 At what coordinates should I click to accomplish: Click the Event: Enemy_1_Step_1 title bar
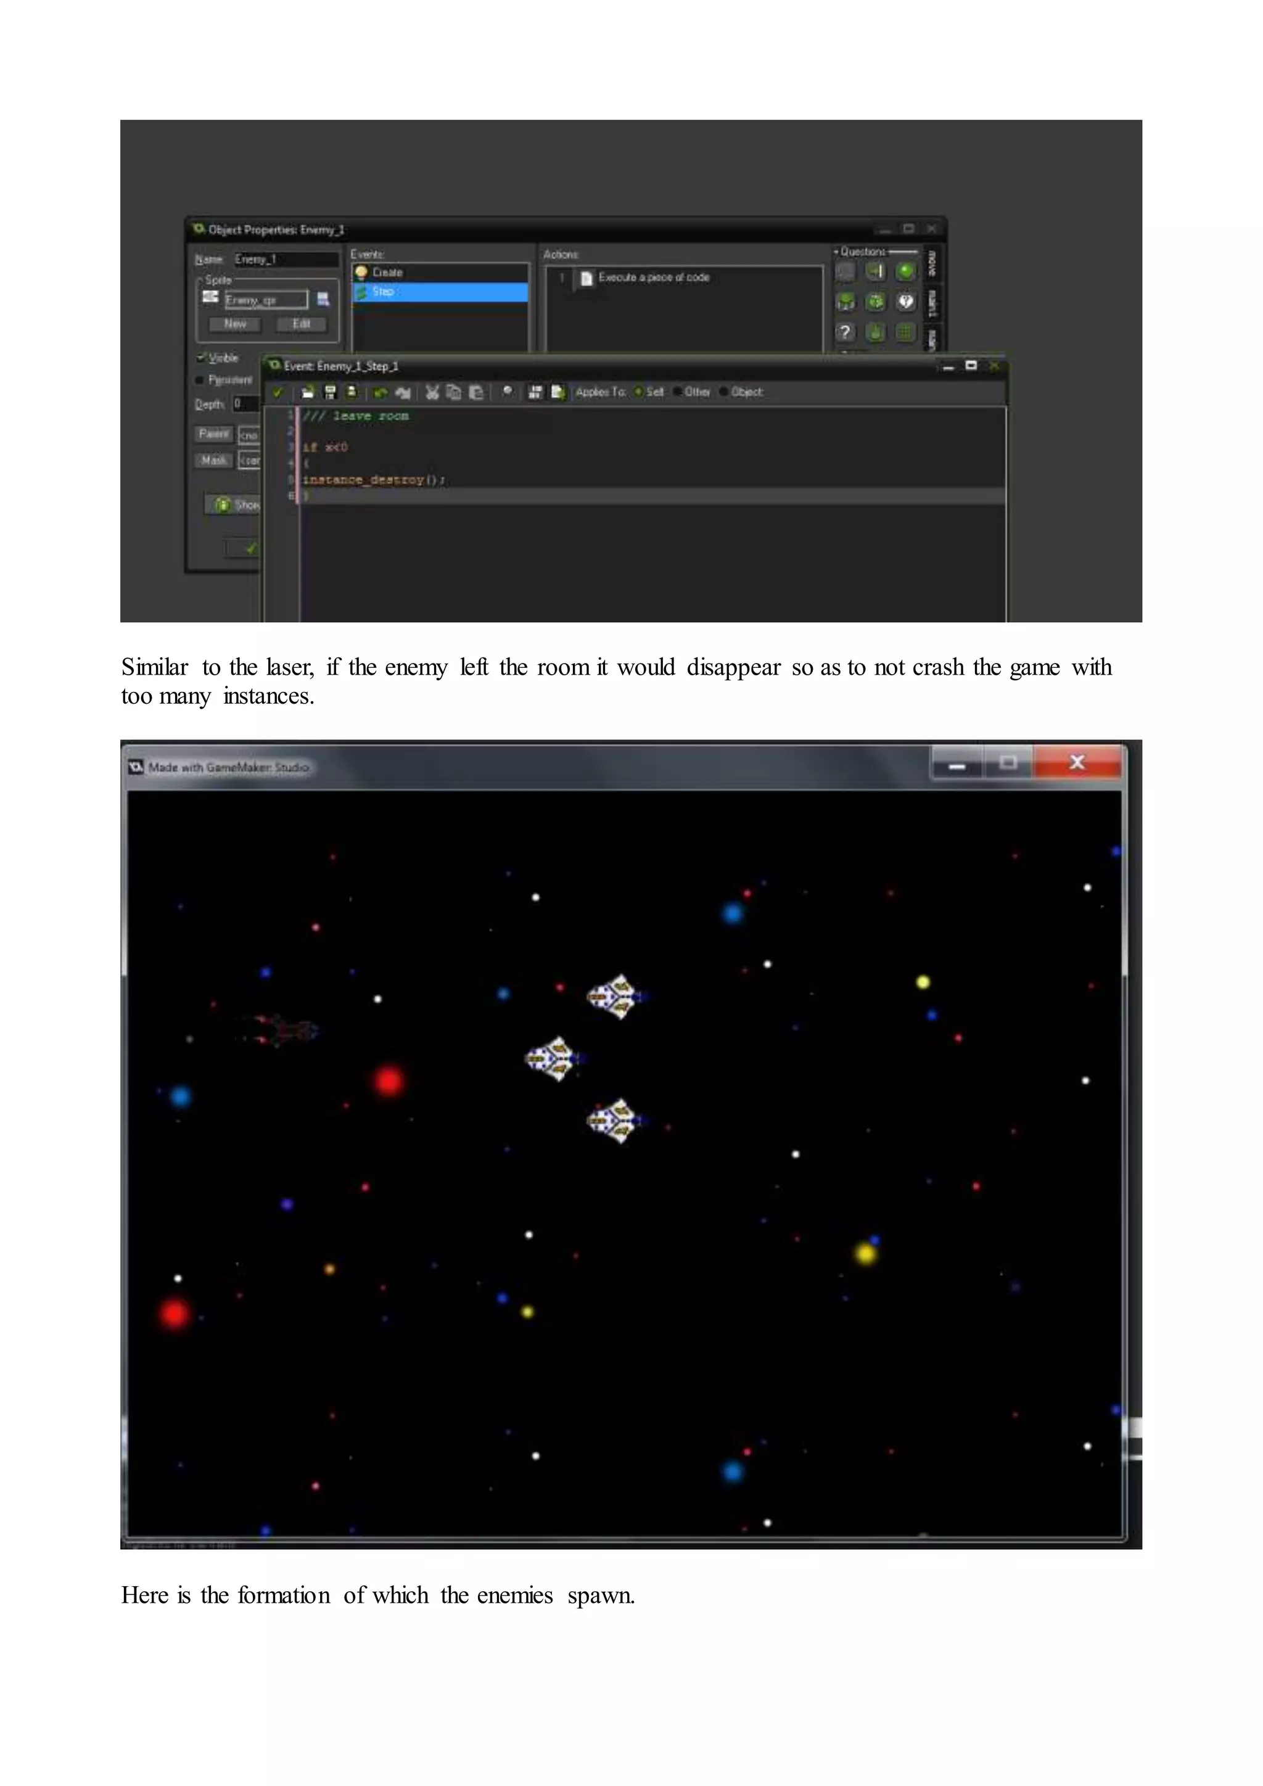(340, 366)
